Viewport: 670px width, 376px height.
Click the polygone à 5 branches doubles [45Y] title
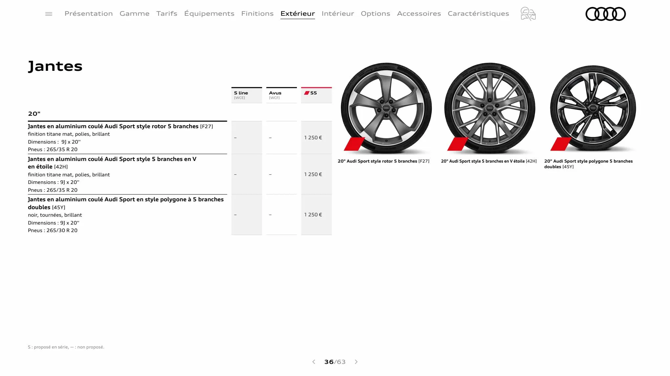pos(126,203)
